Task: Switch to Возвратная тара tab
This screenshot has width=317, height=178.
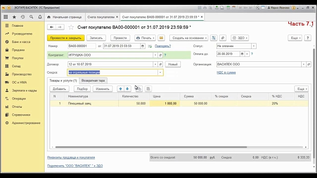Action: coord(93,81)
